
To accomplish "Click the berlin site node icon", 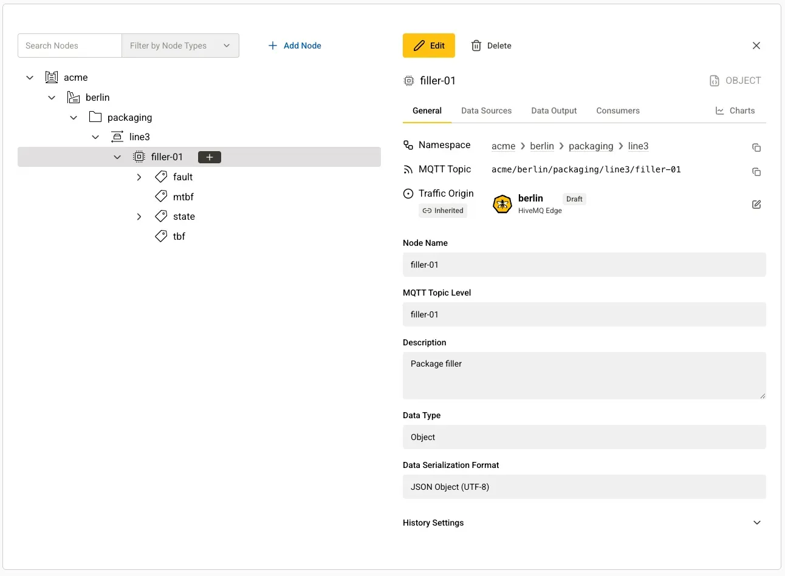I will (x=74, y=97).
